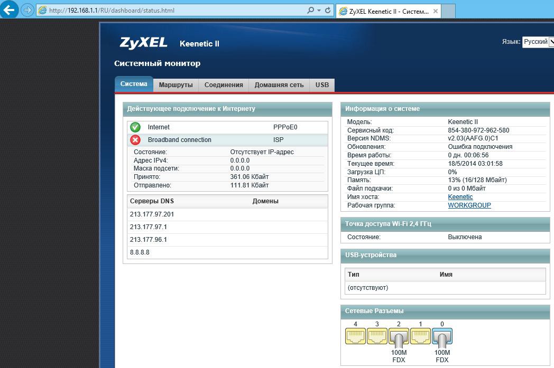Click DNS server 8.8.8.8
This screenshot has height=368, width=554.
pos(140,252)
